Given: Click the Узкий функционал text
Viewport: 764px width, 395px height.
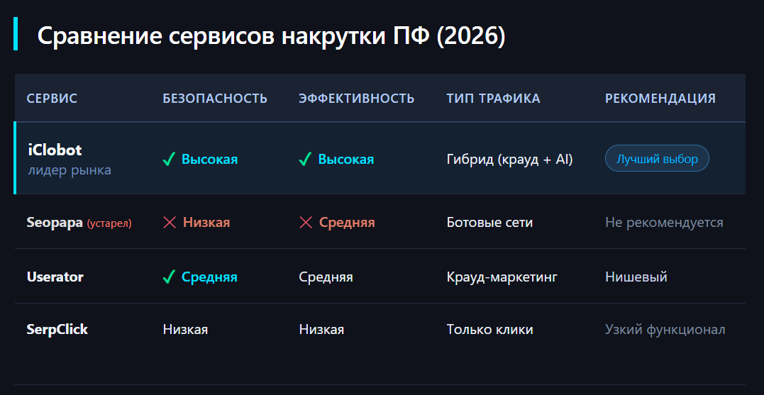Looking at the screenshot, I should (665, 329).
